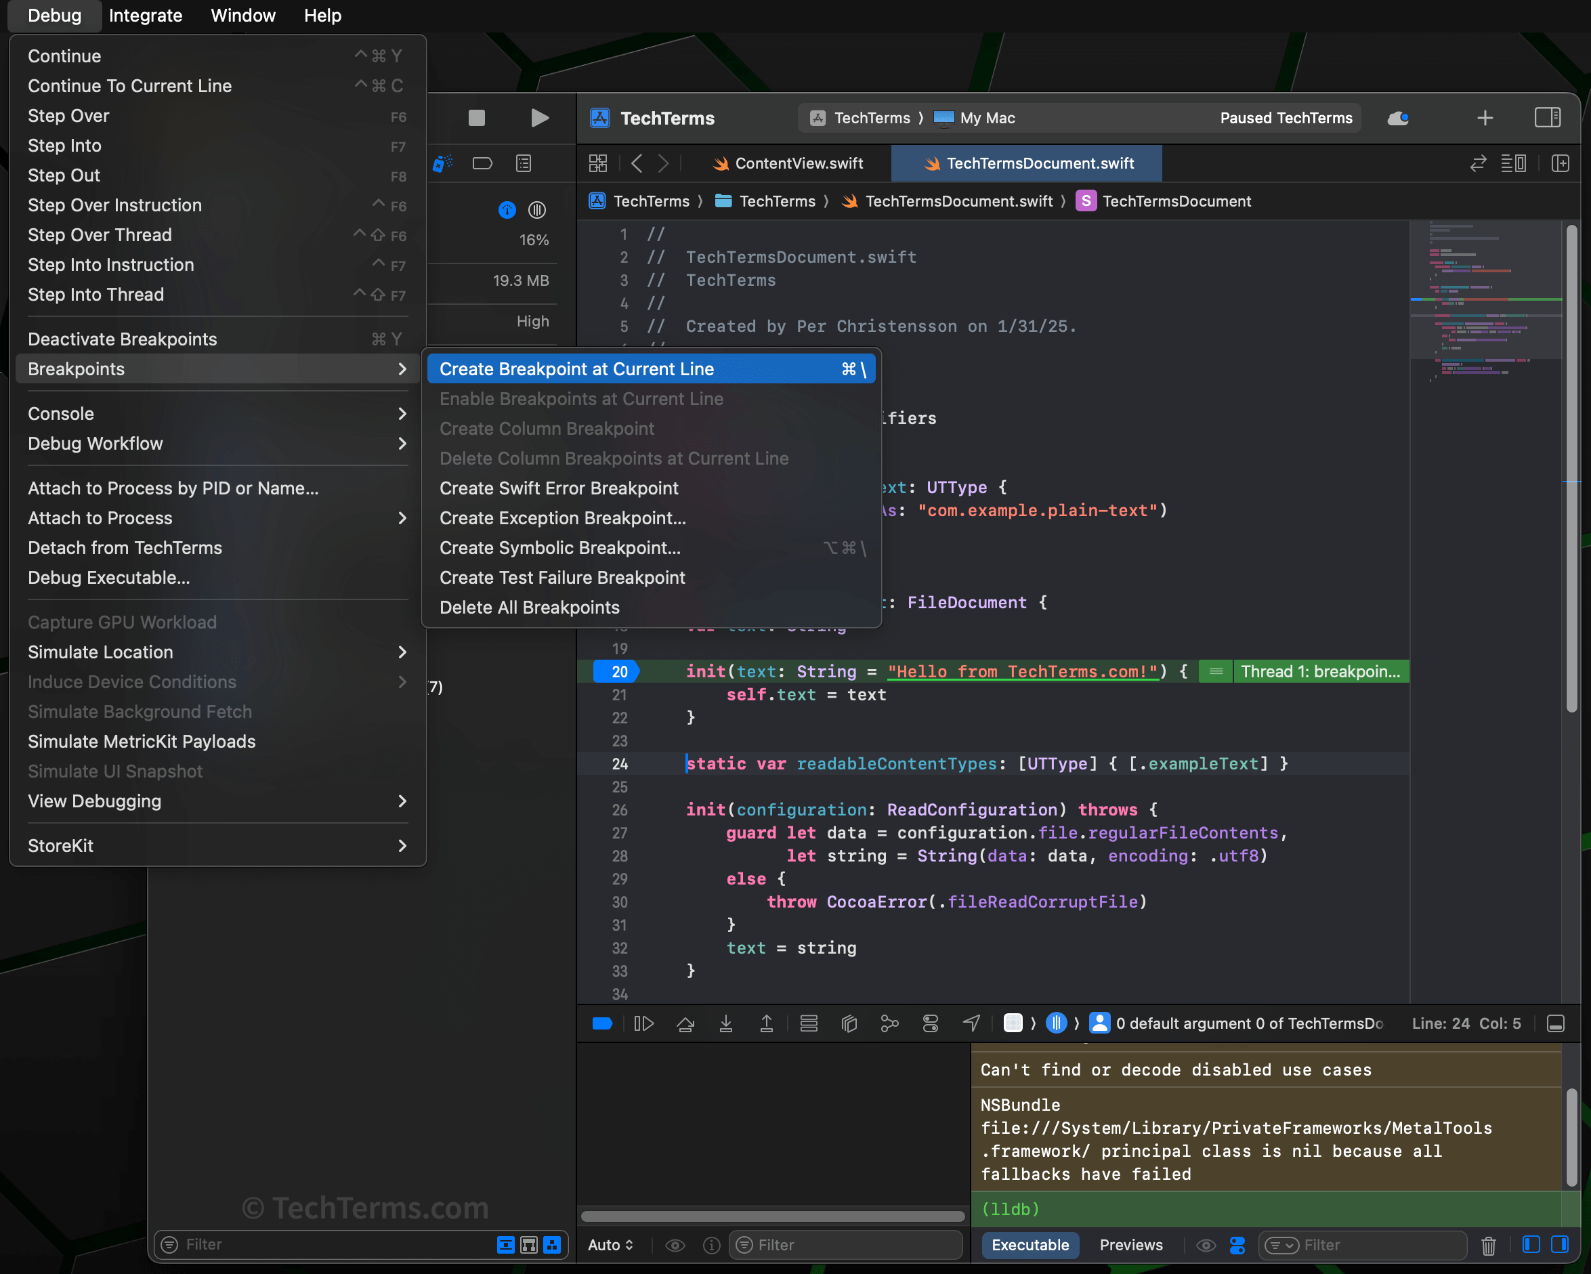Click the Step Over icon in debug bar
Viewport: 1591px width, 1274px height.
(x=685, y=1023)
